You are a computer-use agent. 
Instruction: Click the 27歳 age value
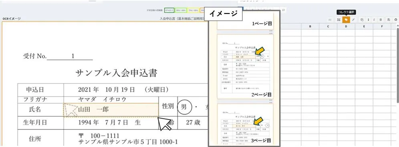(193, 123)
